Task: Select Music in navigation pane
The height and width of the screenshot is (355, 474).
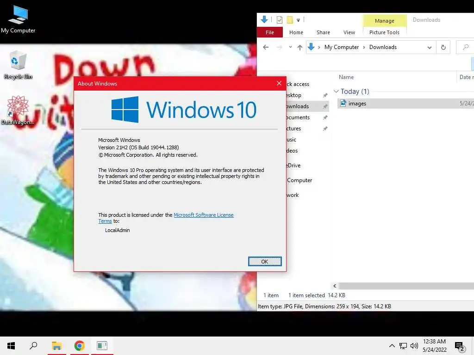Action: pyautogui.click(x=292, y=140)
